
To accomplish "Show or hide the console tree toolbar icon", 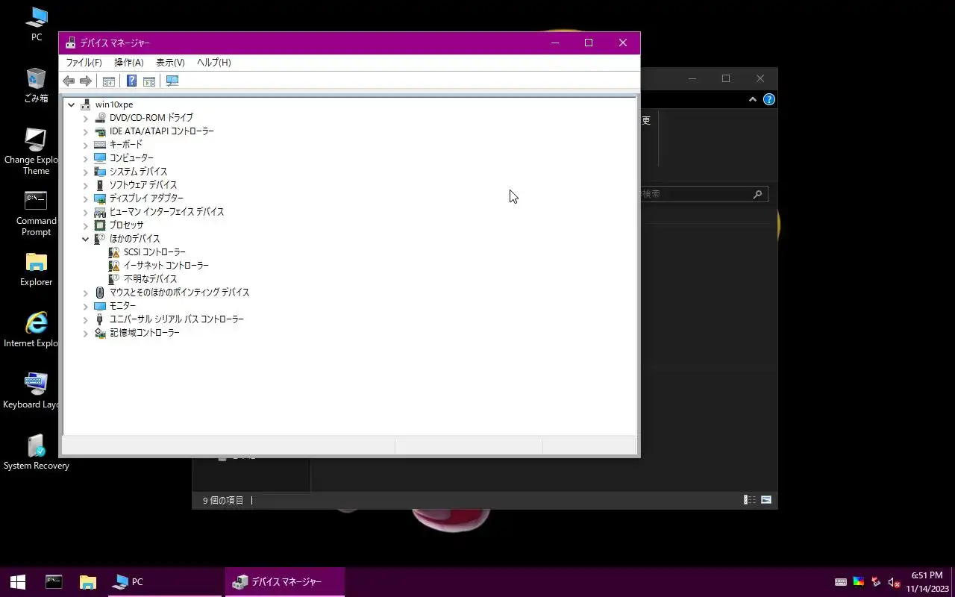I will [x=109, y=81].
